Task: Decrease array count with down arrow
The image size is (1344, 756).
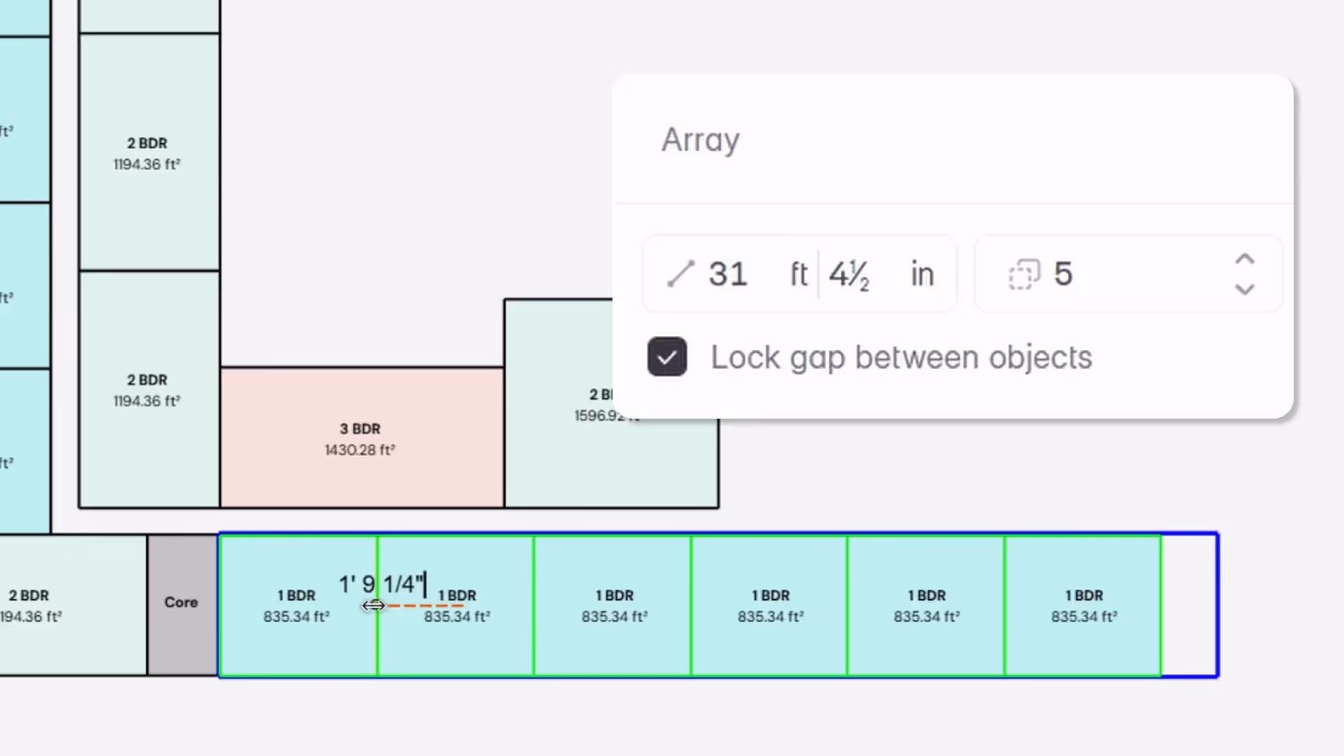Action: 1244,288
